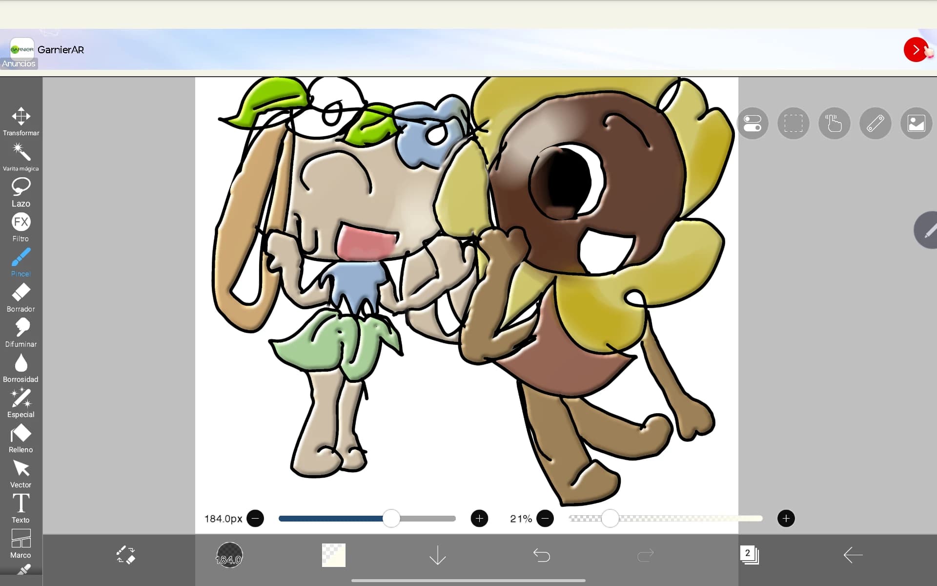Select the Transformar tool
Viewport: 937px width, 586px height.
(x=21, y=121)
